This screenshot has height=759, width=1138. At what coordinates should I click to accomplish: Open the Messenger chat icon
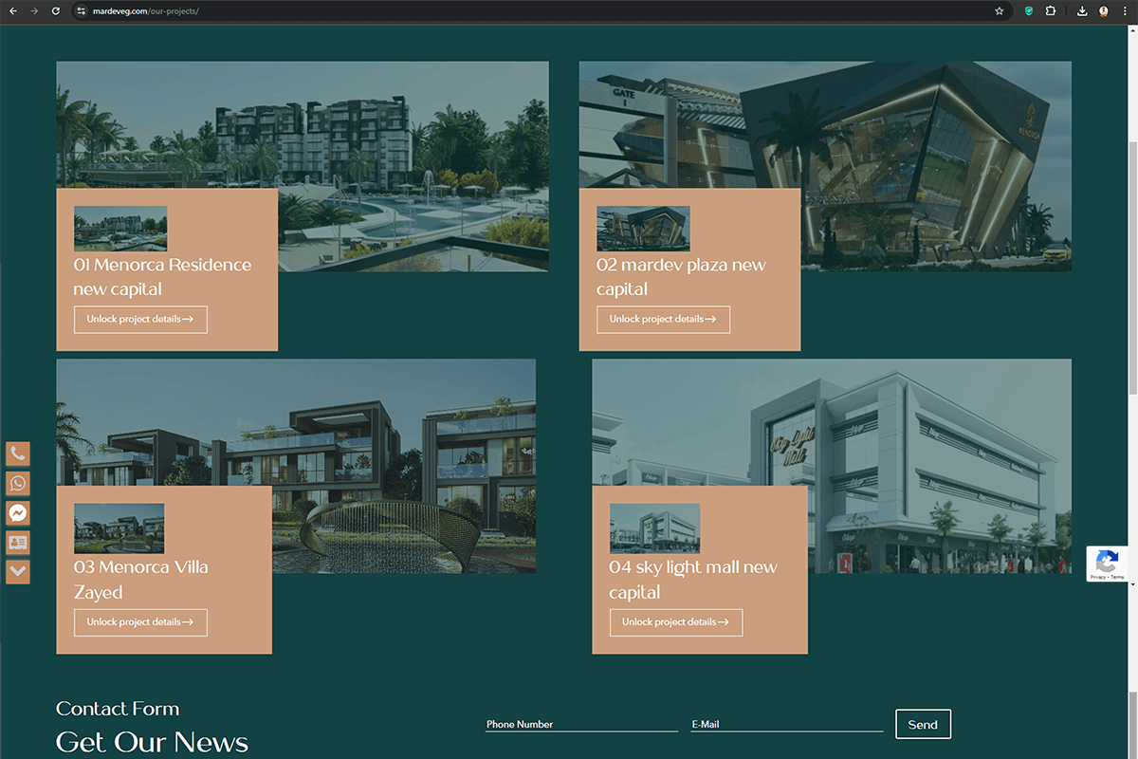point(18,513)
